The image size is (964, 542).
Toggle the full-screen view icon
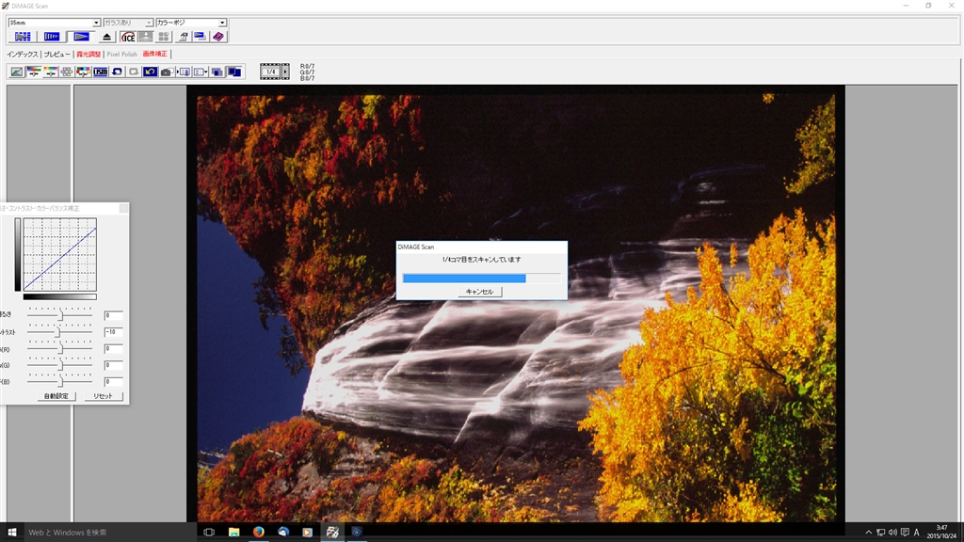click(x=234, y=72)
